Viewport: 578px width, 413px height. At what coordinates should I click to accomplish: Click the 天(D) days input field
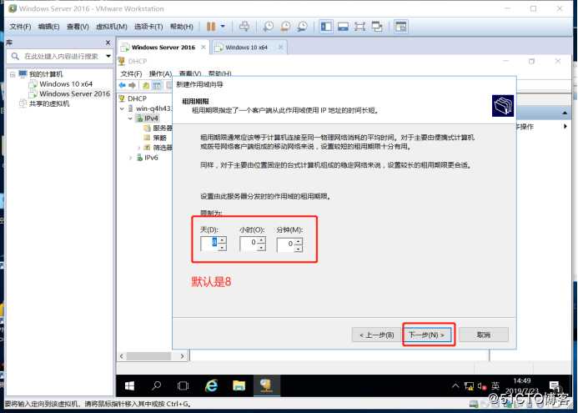click(x=209, y=243)
